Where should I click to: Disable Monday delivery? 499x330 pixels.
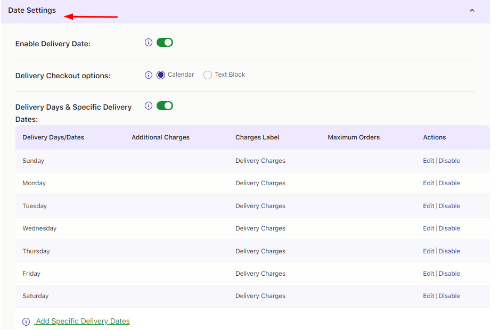click(x=449, y=183)
